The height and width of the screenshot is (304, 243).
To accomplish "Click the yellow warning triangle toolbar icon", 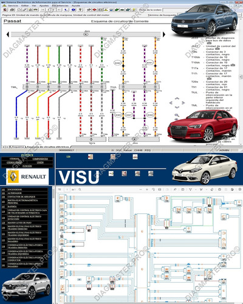I will point(106,10).
